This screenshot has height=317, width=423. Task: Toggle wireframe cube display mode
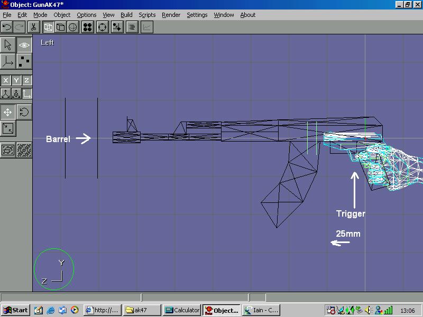tap(48, 27)
